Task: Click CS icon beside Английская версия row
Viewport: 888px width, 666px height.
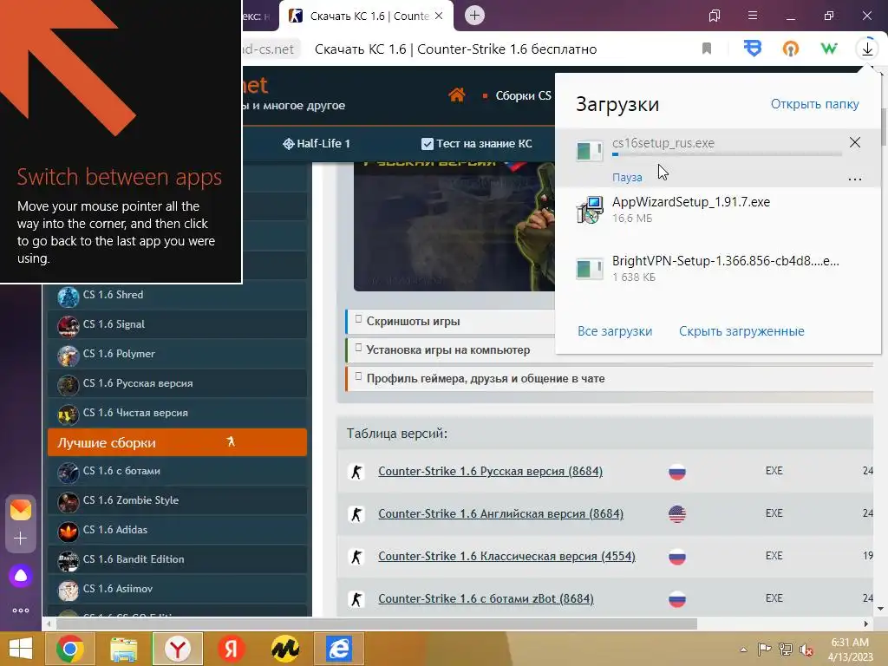Action: pyautogui.click(x=356, y=514)
